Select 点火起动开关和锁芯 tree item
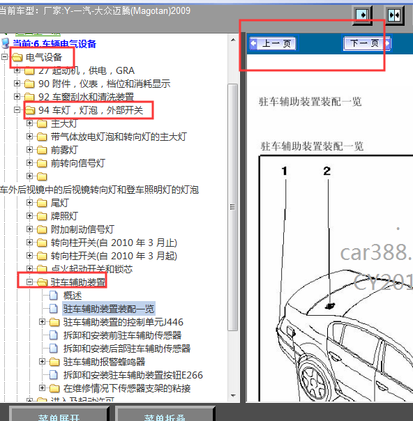The width and height of the screenshot is (413, 421). tap(91, 269)
